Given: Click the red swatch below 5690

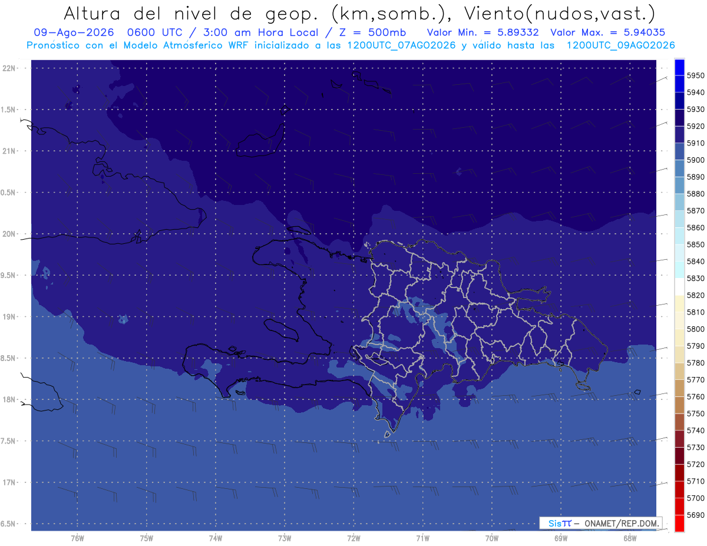Looking at the screenshot, I should (x=679, y=523).
